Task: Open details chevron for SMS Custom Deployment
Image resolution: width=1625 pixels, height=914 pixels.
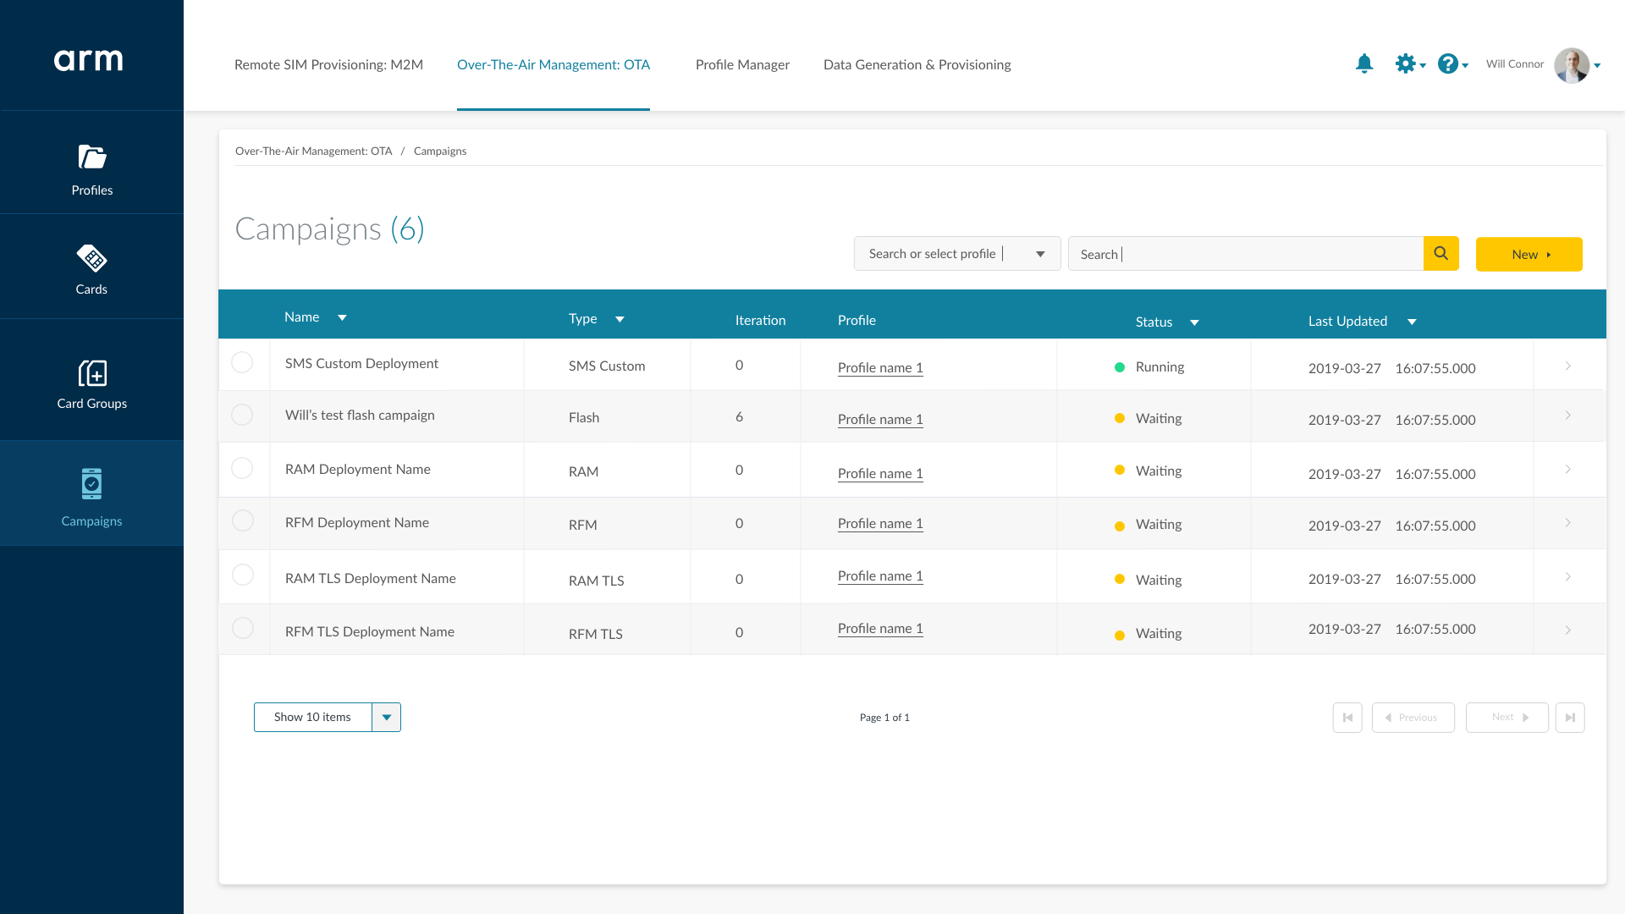Action: coord(1568,366)
